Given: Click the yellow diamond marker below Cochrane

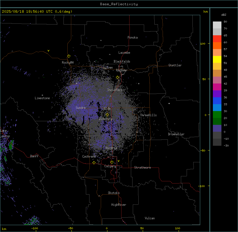Looking at the screenshot, I should 94,163.
